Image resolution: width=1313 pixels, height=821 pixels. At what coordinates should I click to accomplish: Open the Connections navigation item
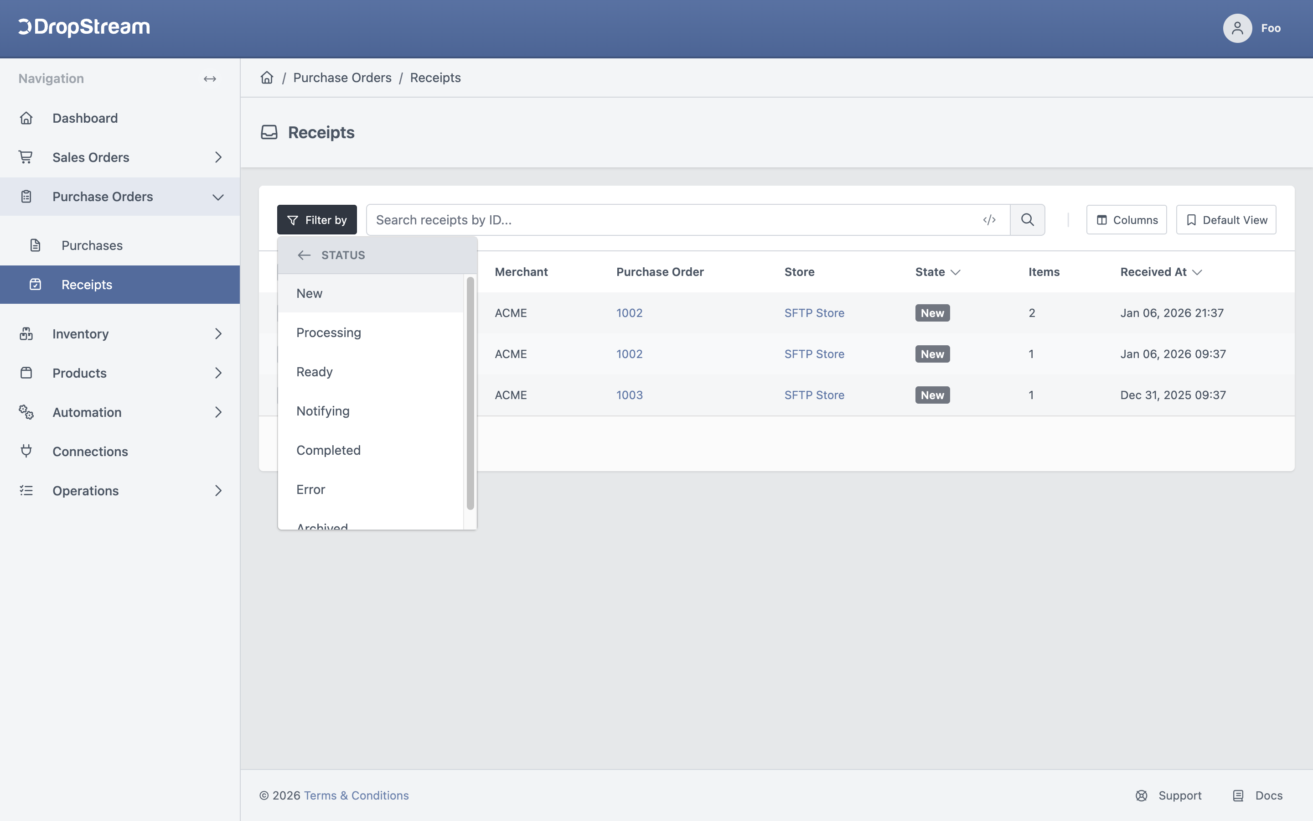120,451
